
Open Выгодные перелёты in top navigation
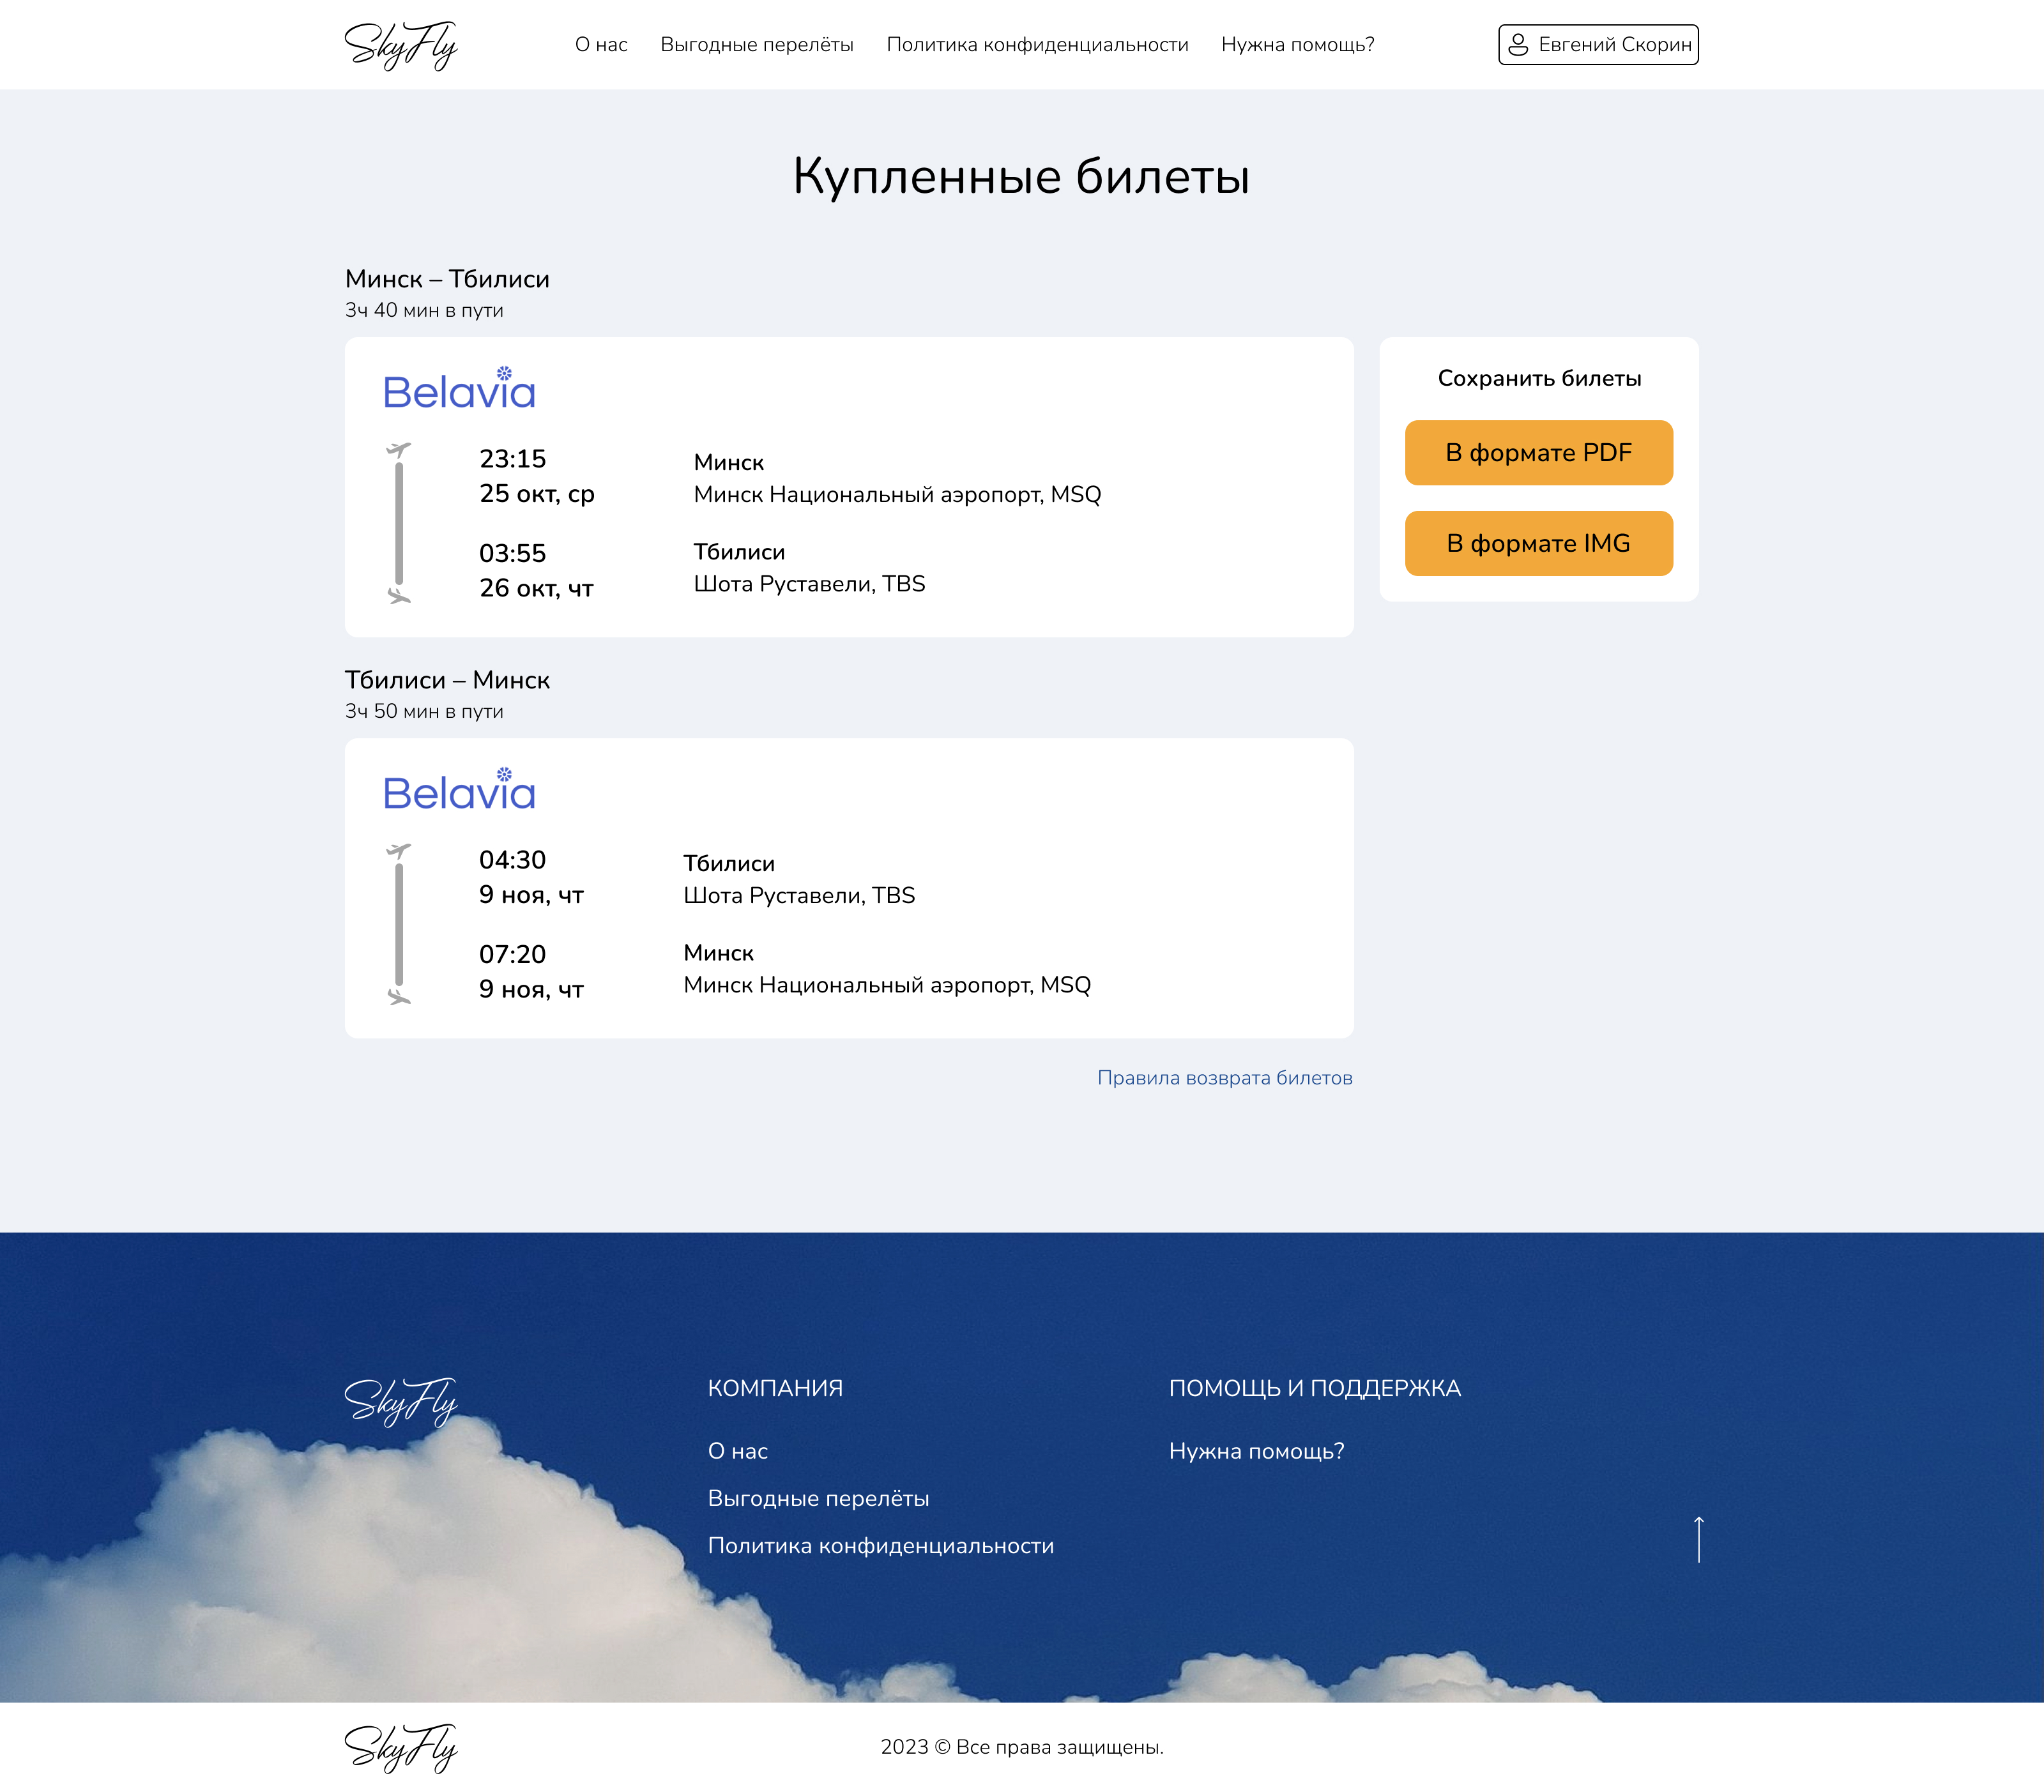point(756,45)
